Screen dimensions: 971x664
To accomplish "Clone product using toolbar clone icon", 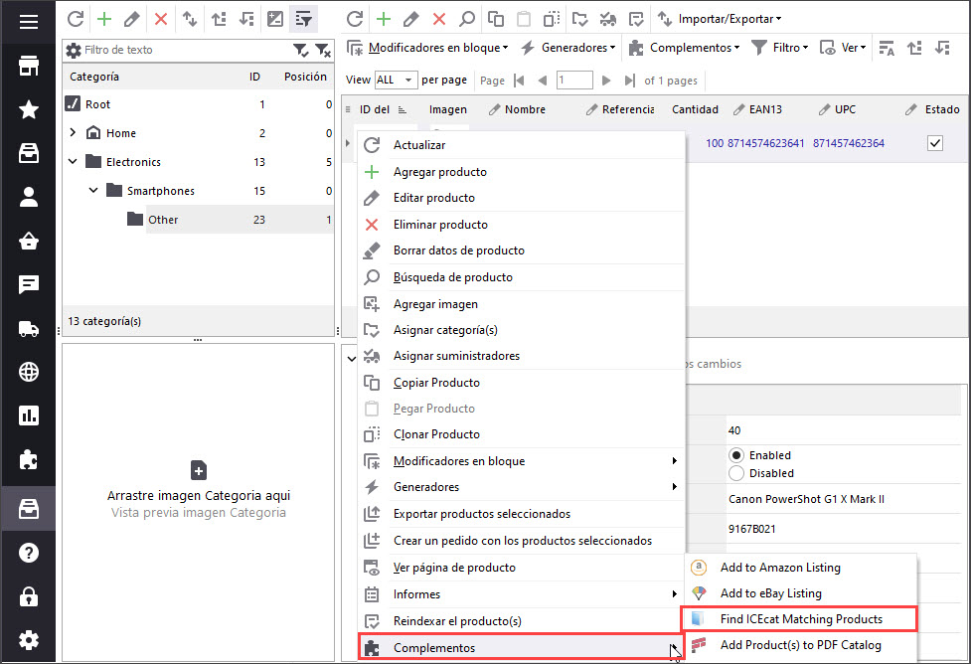I will (x=552, y=19).
